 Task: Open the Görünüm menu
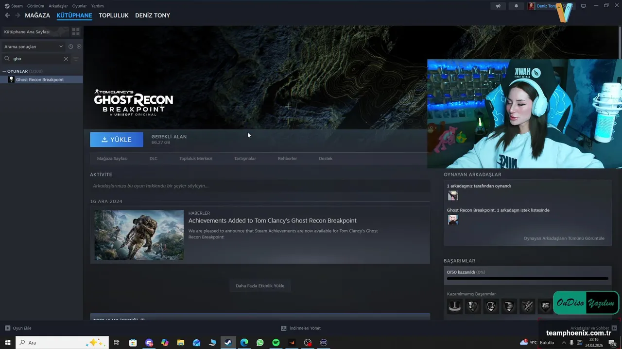pyautogui.click(x=35, y=6)
